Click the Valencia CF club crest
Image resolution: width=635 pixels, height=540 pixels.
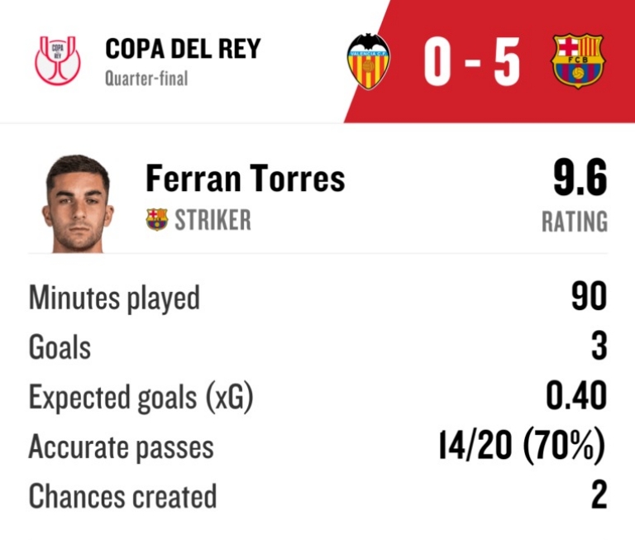tap(368, 61)
